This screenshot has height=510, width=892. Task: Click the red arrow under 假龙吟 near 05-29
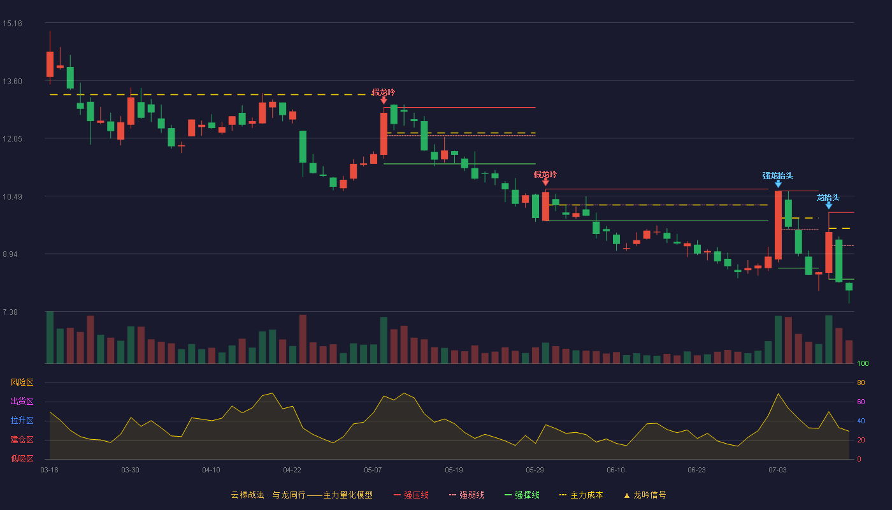(545, 182)
